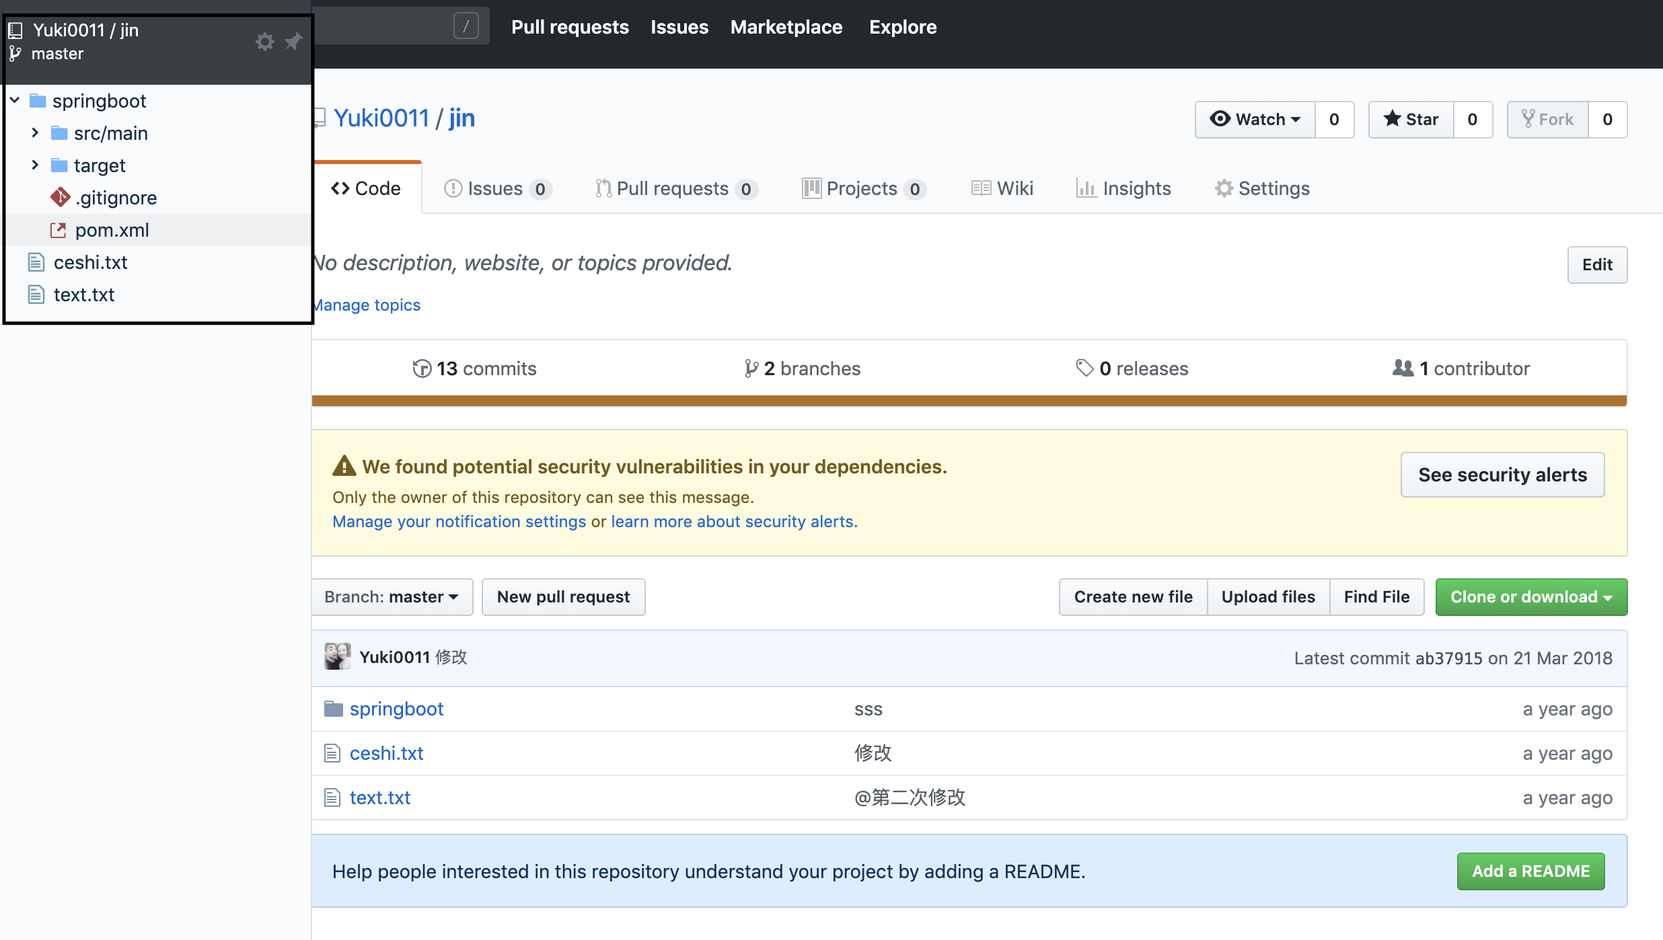Viewport: 1663px width, 940px height.
Task: Click Create new file
Action: point(1134,597)
